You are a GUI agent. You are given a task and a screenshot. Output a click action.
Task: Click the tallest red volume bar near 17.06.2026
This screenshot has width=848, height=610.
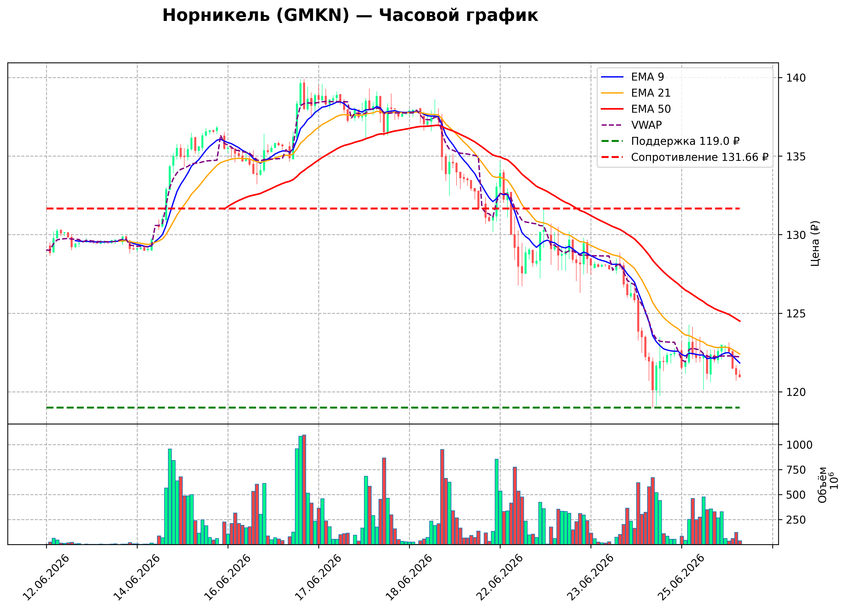pyautogui.click(x=304, y=490)
